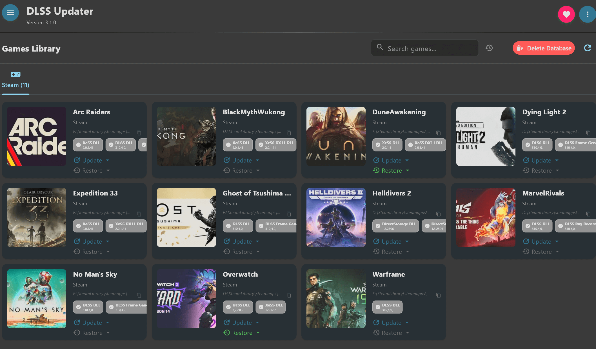Copy the Dying Light 2 install path
Image resolution: width=596 pixels, height=349 pixels.
[588, 133]
